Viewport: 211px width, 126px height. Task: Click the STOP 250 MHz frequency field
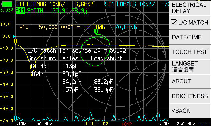coord(176,124)
